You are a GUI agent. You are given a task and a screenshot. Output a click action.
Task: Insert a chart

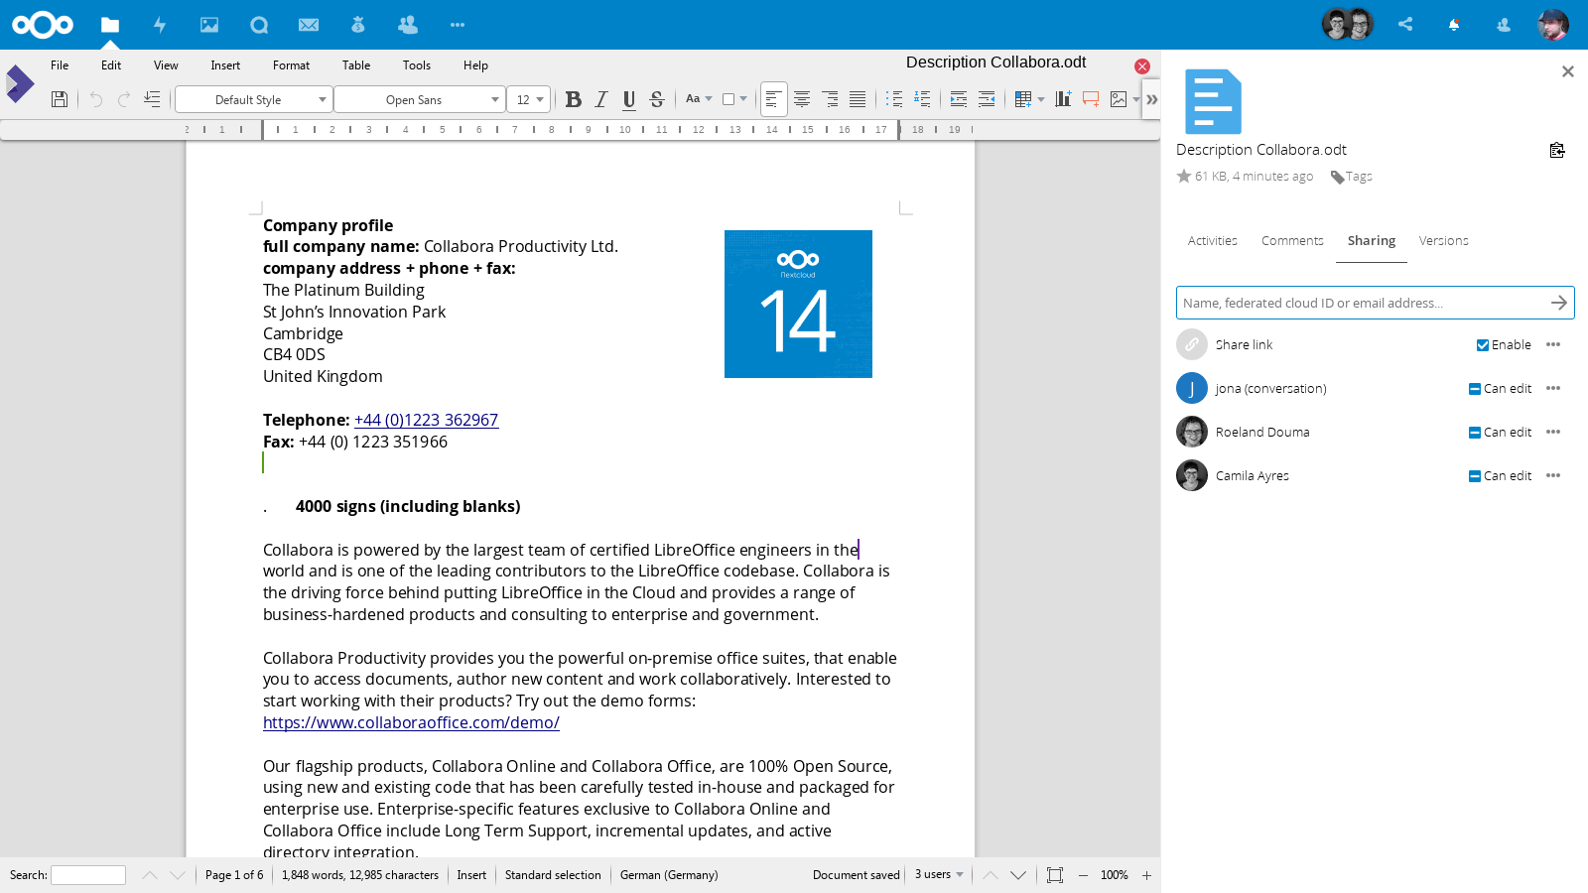(1063, 99)
